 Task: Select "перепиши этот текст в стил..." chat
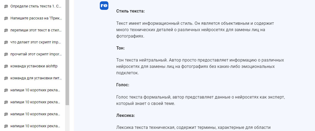pyautogui.click(x=36, y=30)
